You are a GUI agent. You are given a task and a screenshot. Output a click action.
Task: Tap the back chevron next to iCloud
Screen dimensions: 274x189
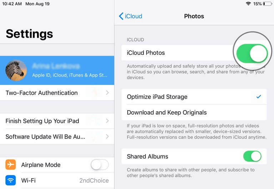(121, 16)
